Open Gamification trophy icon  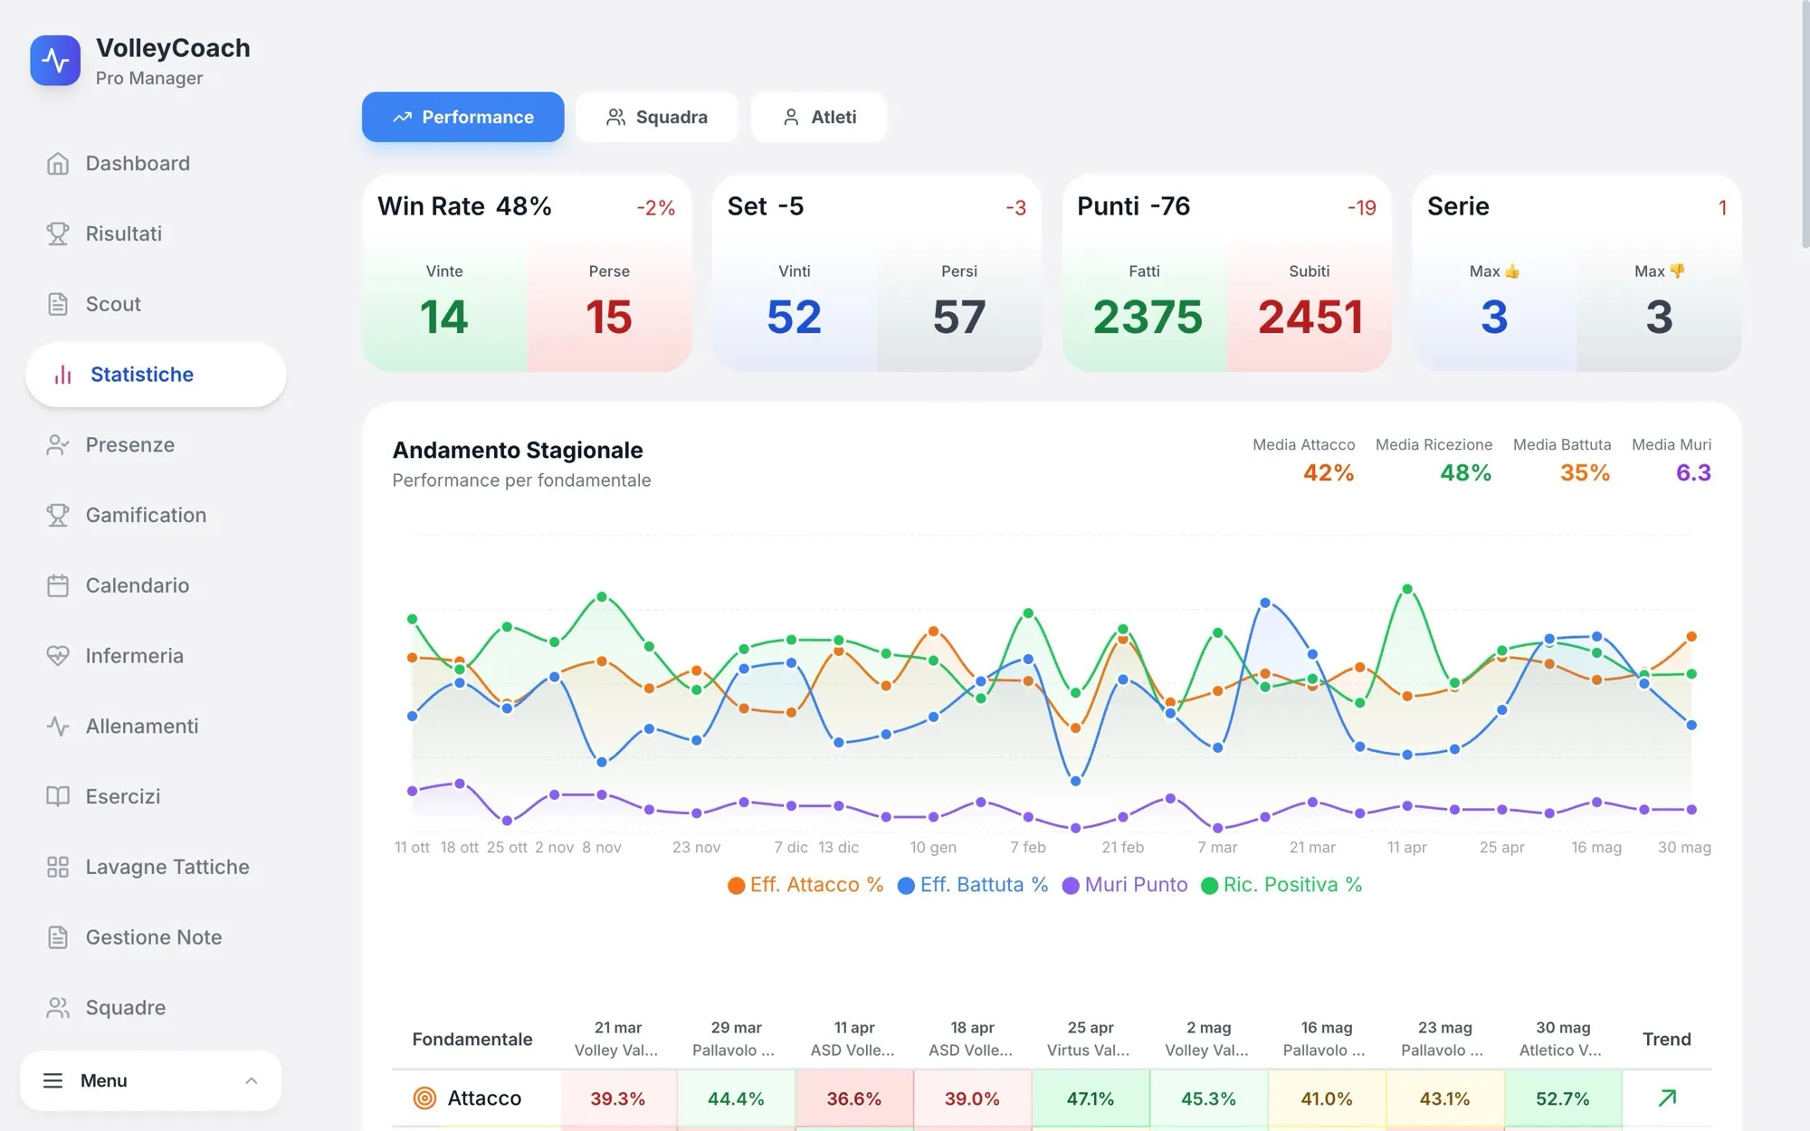coord(58,515)
